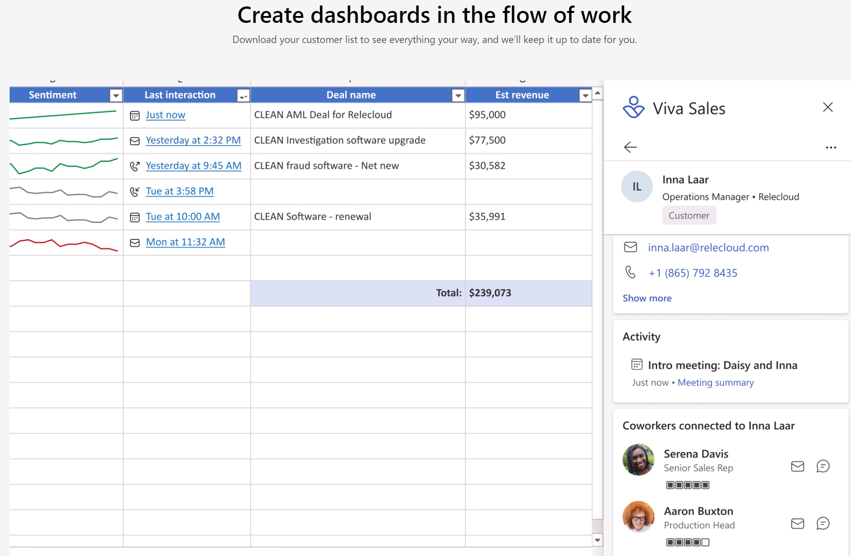Email Serena Davis via envelope icon
The height and width of the screenshot is (556, 851).
pyautogui.click(x=797, y=466)
